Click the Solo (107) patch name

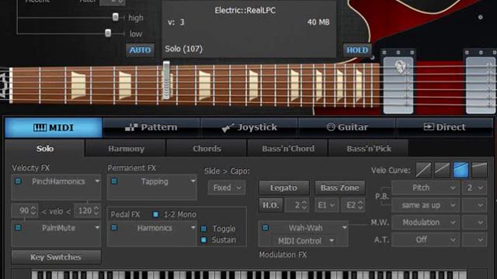184,49
